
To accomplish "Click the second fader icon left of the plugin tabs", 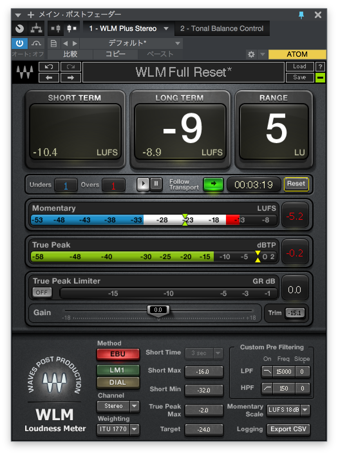I will pyautogui.click(x=71, y=29).
